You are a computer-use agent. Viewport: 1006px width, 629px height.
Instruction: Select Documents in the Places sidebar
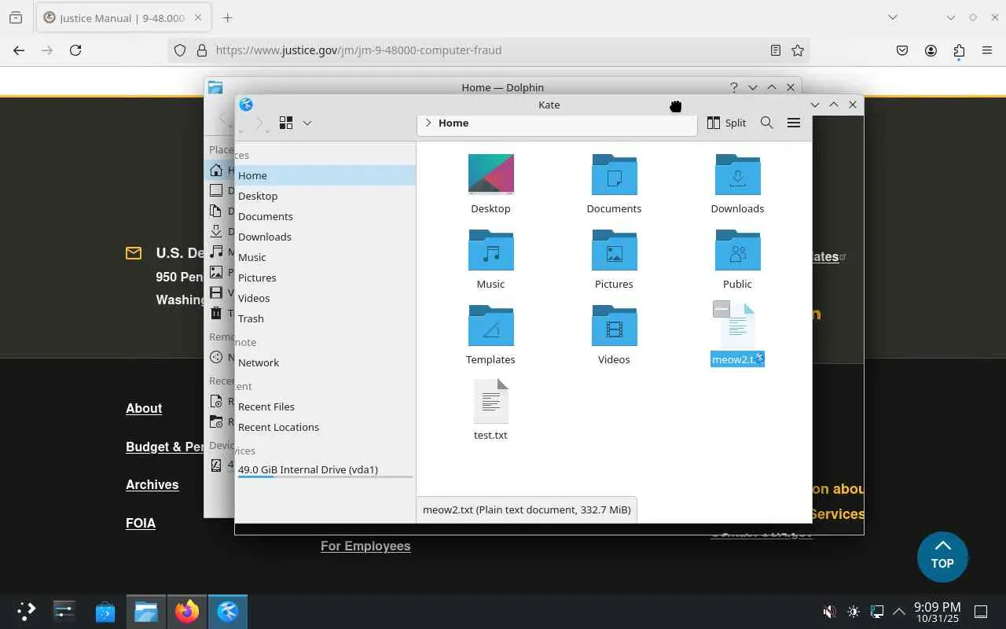coord(325,216)
